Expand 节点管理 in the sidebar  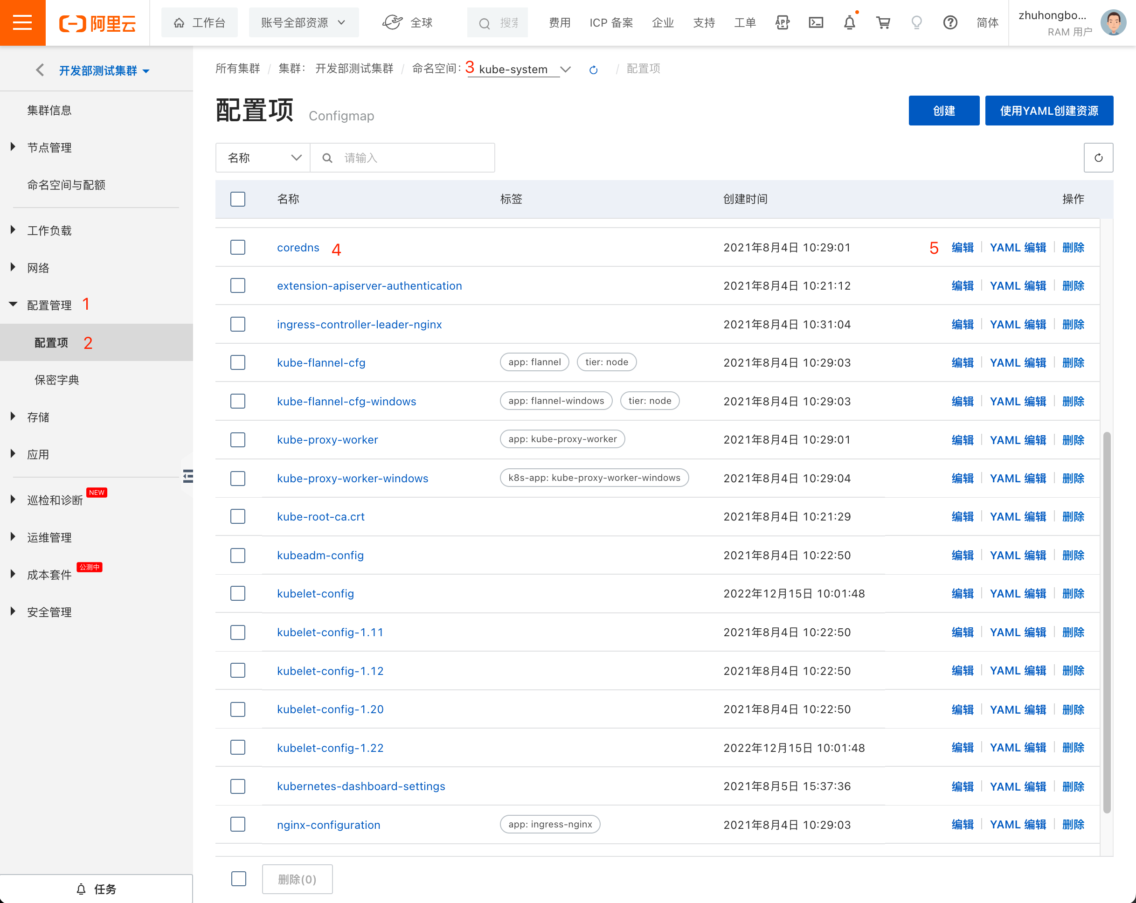(x=49, y=147)
